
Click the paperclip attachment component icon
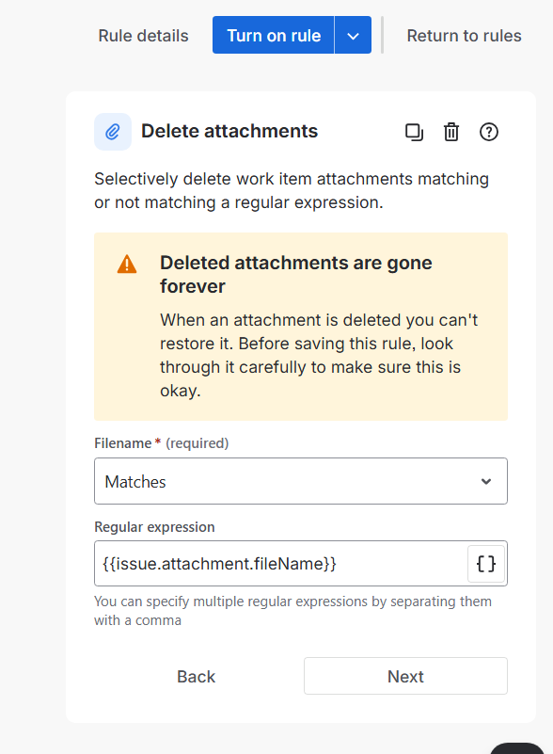pyautogui.click(x=112, y=131)
